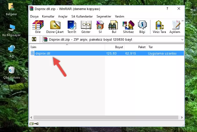
Task: Open the Komutlar menu
Action: coord(48,16)
